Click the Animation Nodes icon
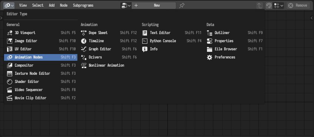The image size is (314, 137). (10, 57)
